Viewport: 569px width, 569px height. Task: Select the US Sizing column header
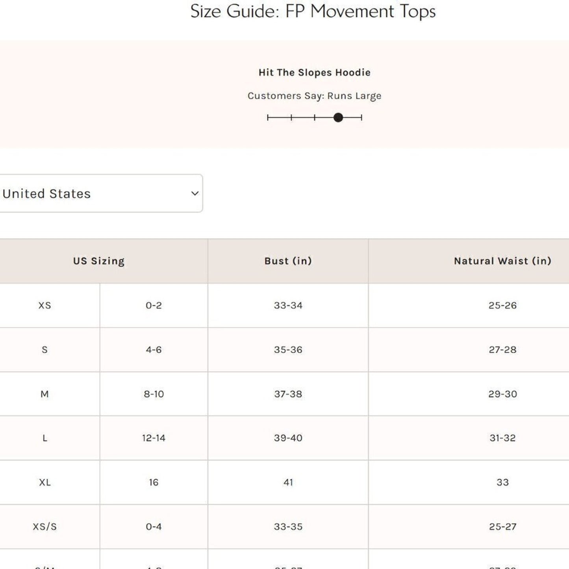(x=98, y=261)
